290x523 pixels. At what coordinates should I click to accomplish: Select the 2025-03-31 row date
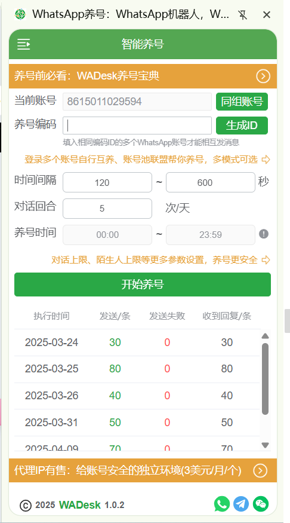51,422
